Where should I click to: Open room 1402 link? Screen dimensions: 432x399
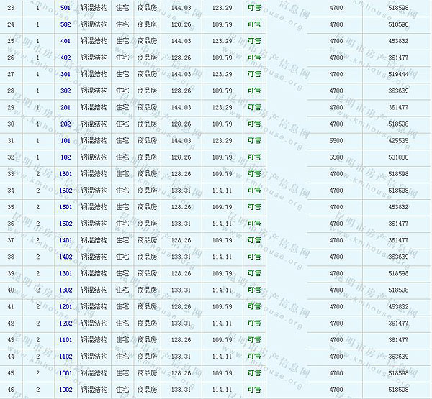coord(66,257)
